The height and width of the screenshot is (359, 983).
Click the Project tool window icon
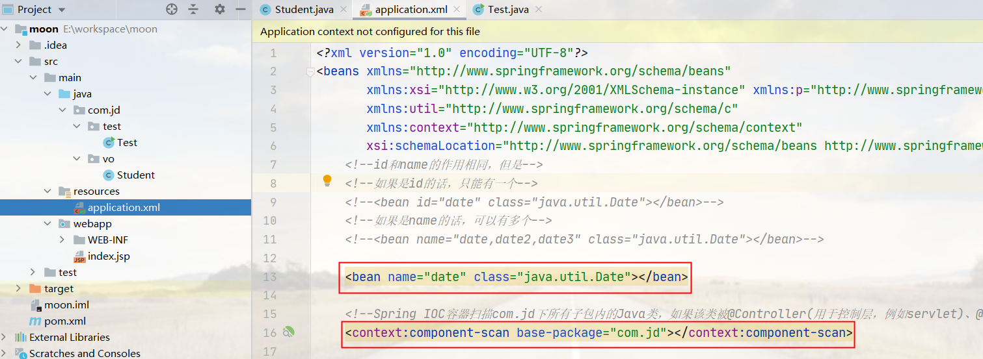(x=8, y=9)
